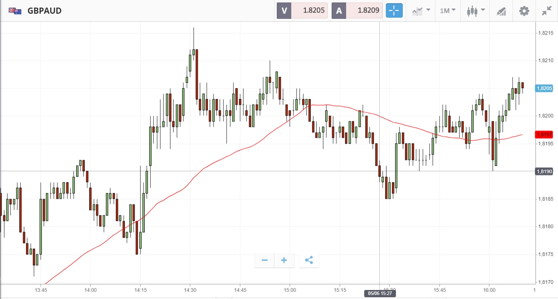Click the 05/06 15:27 time marker
The image size is (558, 299).
(x=380, y=293)
